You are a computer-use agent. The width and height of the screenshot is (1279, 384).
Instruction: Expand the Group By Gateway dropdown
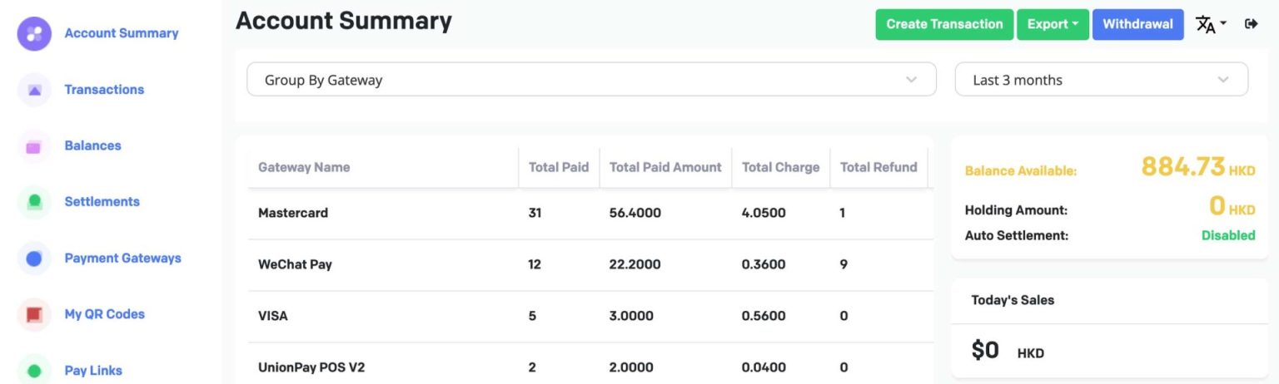pyautogui.click(x=591, y=80)
